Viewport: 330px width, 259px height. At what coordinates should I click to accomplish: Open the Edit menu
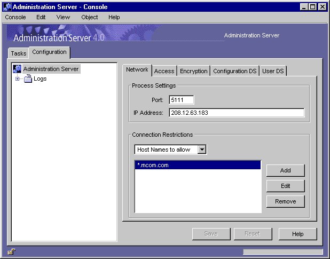[x=41, y=17]
